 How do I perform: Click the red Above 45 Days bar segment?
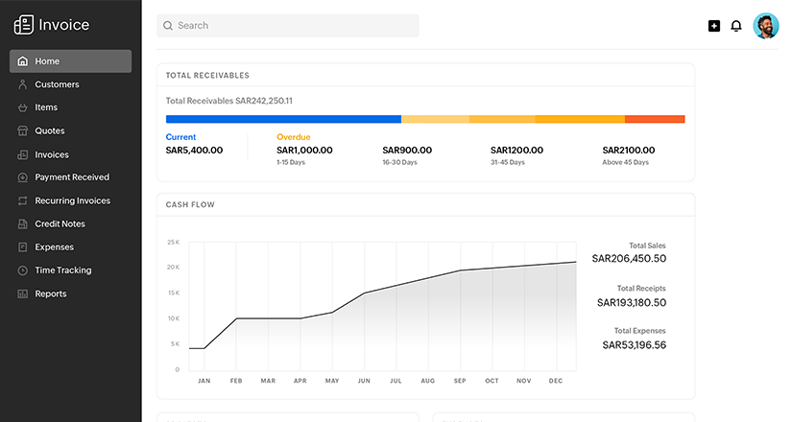tap(655, 119)
